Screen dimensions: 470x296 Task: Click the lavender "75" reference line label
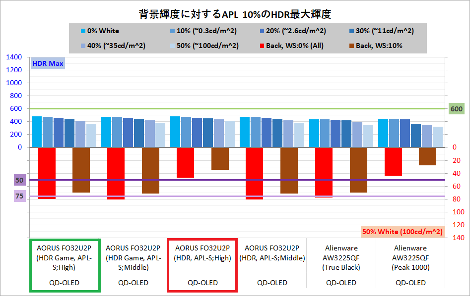19,196
